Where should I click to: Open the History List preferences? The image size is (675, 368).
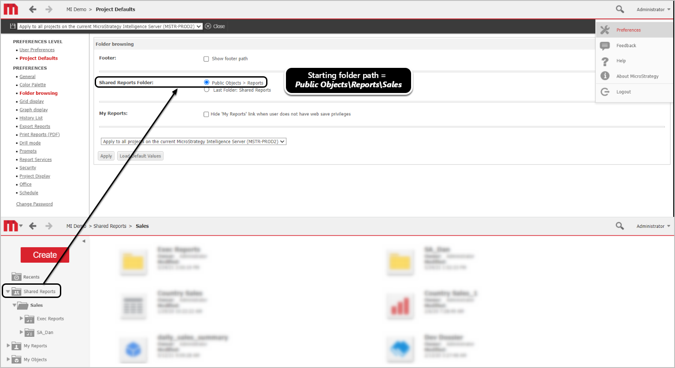tap(31, 118)
